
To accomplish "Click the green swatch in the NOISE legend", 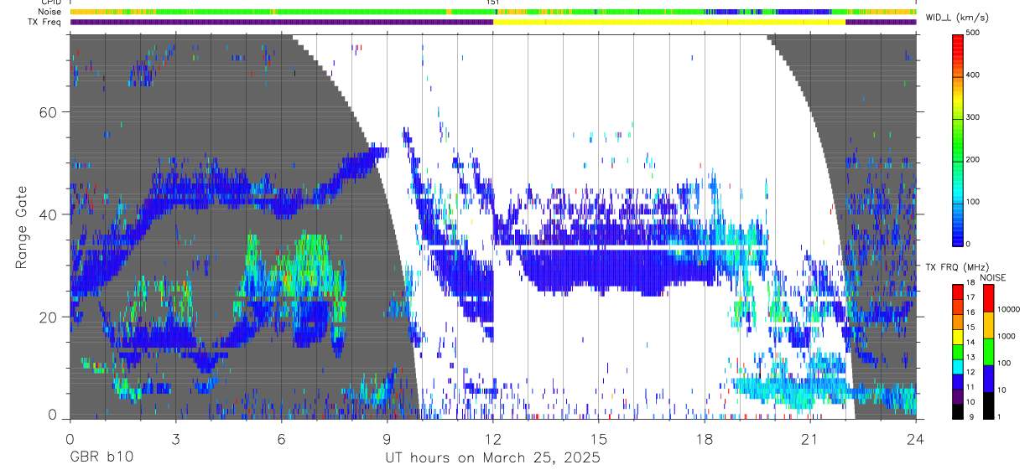I will coord(989,352).
